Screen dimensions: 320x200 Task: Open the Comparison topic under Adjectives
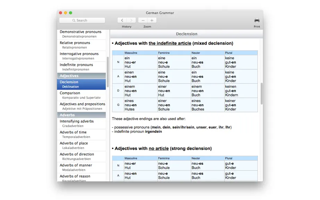click(x=82, y=95)
